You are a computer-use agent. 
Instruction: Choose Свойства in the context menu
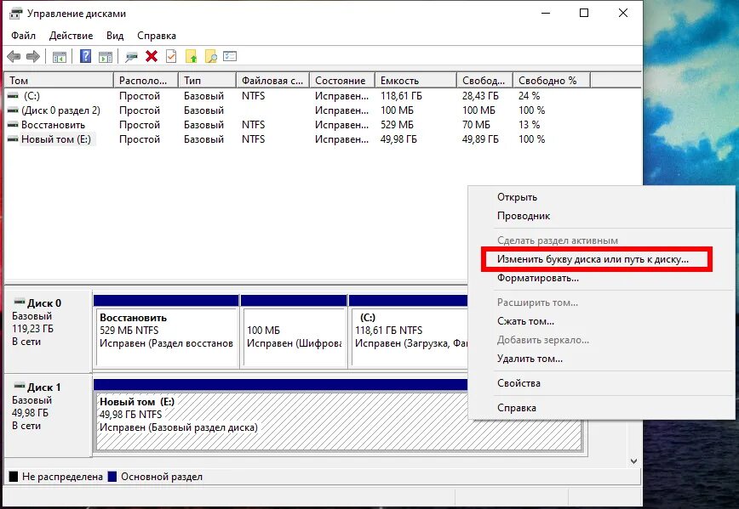(x=601, y=383)
